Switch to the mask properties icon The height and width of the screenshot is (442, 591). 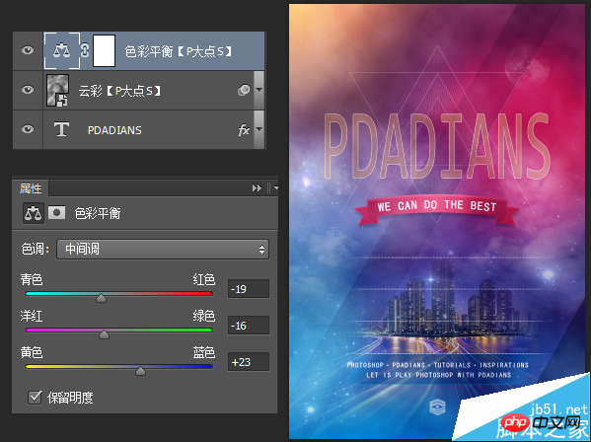tap(56, 213)
